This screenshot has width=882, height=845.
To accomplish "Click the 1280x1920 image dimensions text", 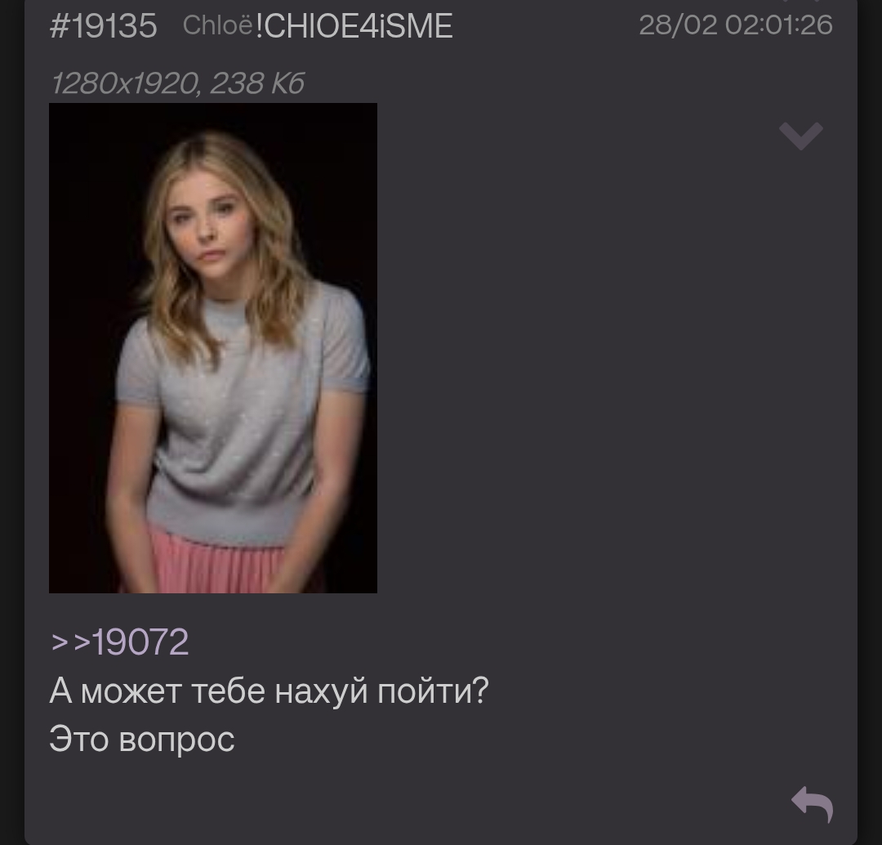I will 125,83.
